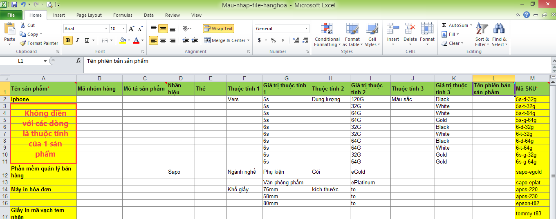
Task: Align text to the right
Action: click(172, 40)
